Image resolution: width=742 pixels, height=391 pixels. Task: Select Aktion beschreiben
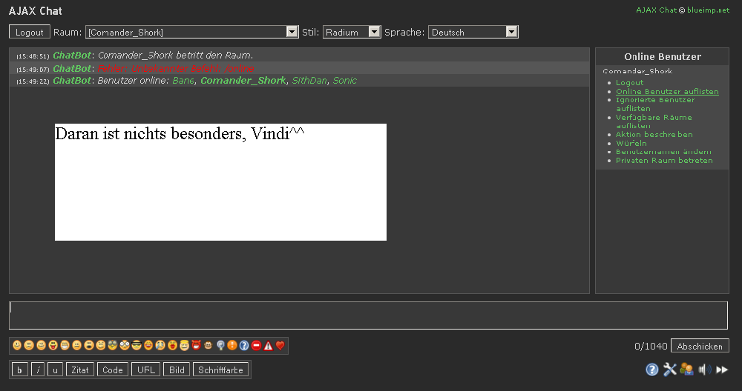point(654,135)
